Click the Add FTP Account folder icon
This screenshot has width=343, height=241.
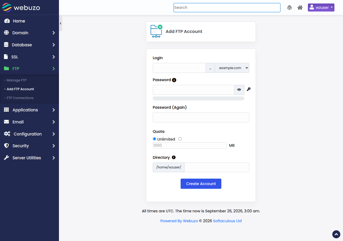tap(156, 31)
